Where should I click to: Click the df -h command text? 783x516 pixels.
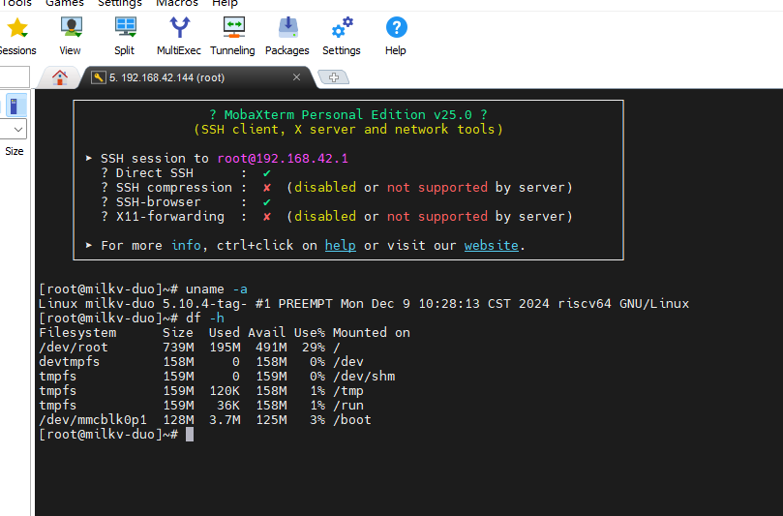(205, 319)
